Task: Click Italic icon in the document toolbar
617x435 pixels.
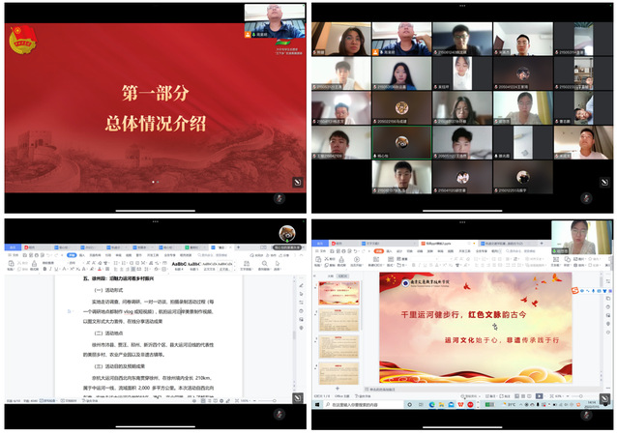Action: coord(51,269)
